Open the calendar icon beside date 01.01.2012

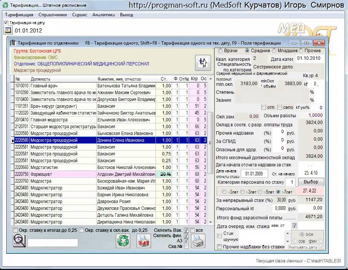8,30
